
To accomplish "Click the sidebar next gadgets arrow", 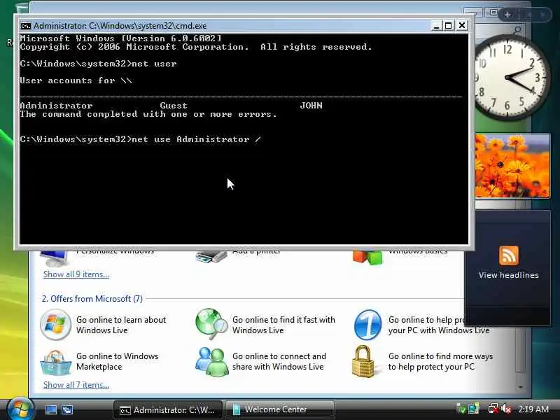I will pyautogui.click(x=543, y=15).
